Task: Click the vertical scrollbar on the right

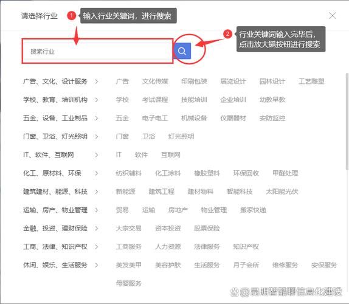Action: [347, 122]
